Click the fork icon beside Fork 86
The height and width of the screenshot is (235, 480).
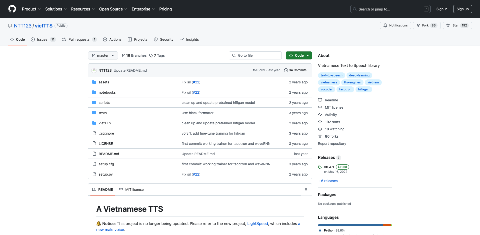point(418,25)
